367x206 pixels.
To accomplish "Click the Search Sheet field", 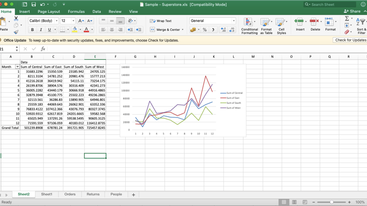I will click(330, 4).
